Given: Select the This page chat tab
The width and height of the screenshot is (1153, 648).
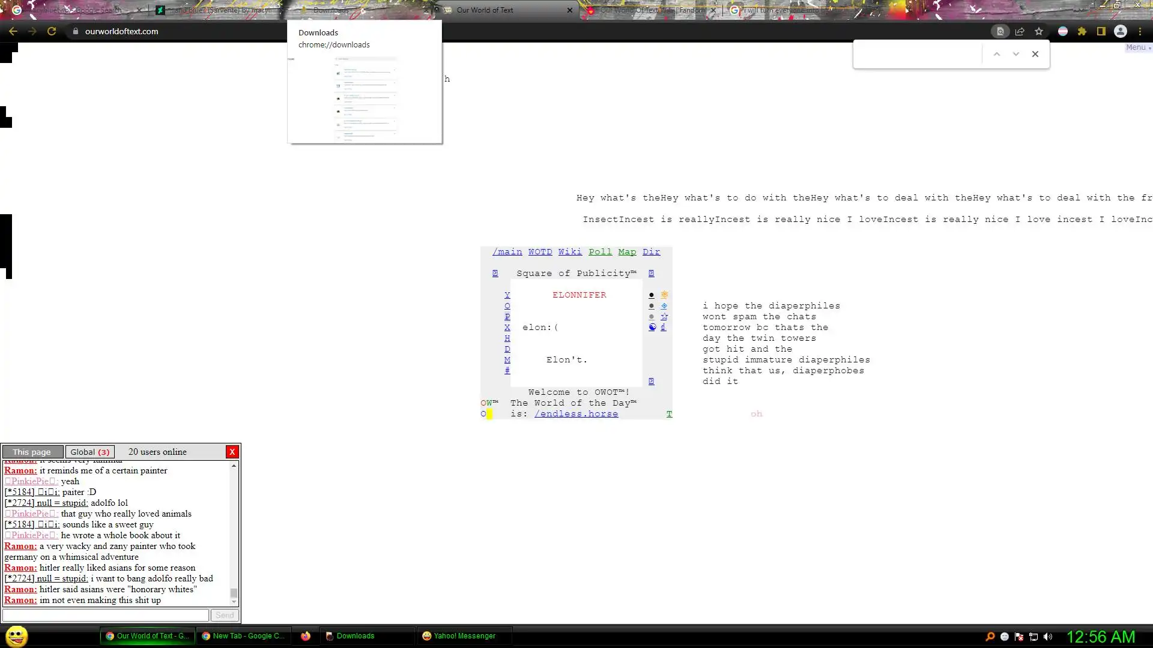Looking at the screenshot, I should (32, 452).
